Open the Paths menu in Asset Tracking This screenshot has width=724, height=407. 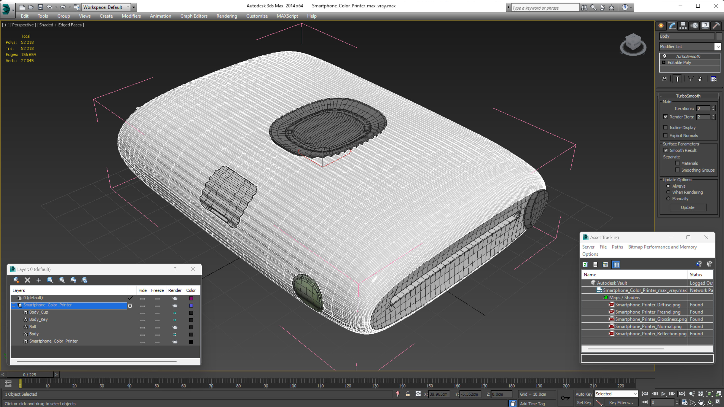[x=617, y=247]
